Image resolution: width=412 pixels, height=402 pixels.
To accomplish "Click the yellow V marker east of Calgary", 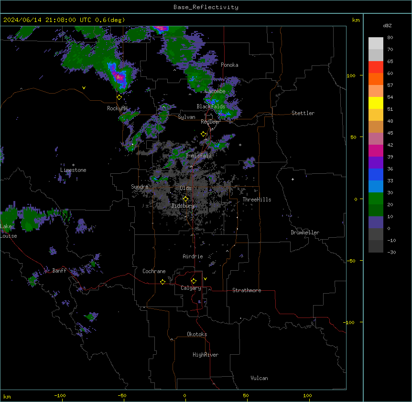I will tap(205, 279).
